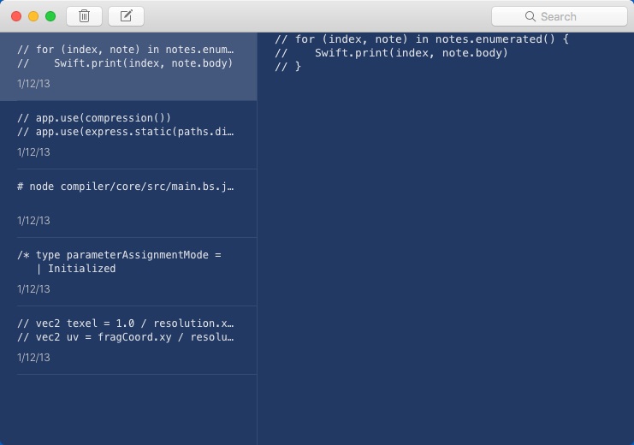
Task: Select the node compiler/core note
Action: [x=128, y=204]
